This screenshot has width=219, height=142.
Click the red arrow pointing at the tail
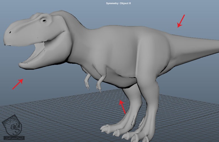pos(181,21)
